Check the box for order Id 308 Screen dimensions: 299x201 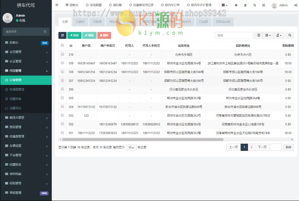[62, 71]
